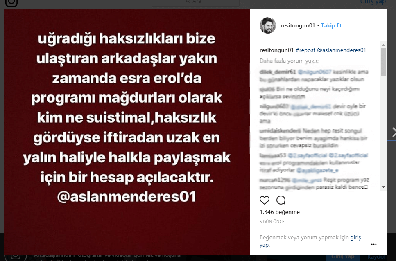This screenshot has height=261, width=396.
Task: Click the comments scrollbar down arrow
Action: (x=383, y=187)
